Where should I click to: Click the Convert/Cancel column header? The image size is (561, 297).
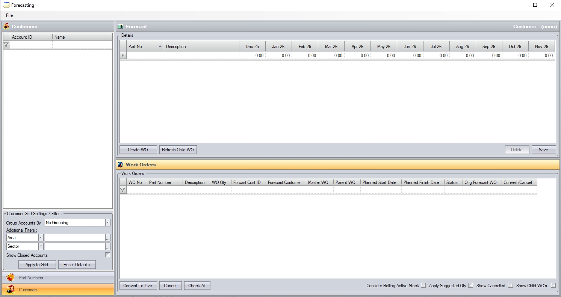(x=519, y=182)
